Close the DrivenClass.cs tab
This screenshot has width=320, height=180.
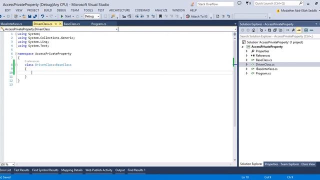60,24
